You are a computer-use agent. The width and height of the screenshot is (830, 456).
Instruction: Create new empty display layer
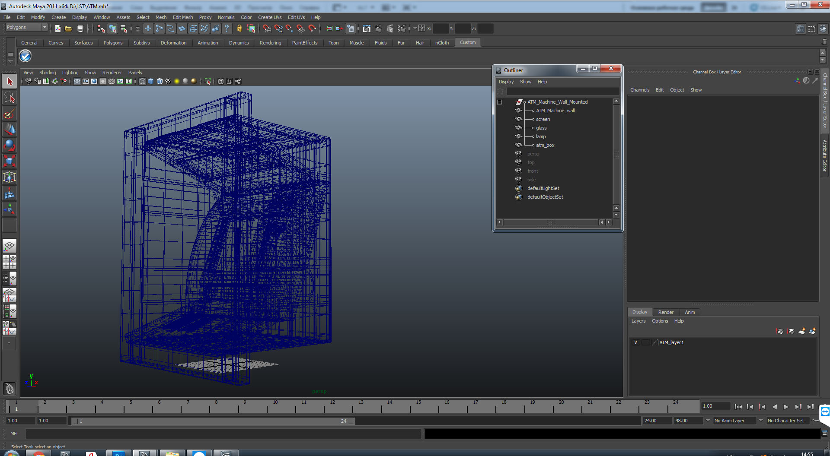(x=802, y=331)
